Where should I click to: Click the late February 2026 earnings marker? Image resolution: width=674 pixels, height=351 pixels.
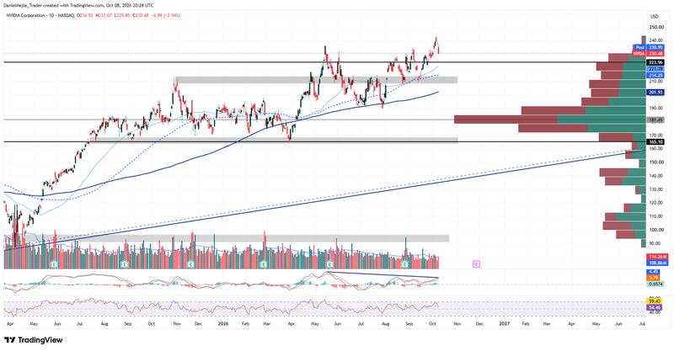click(x=263, y=264)
